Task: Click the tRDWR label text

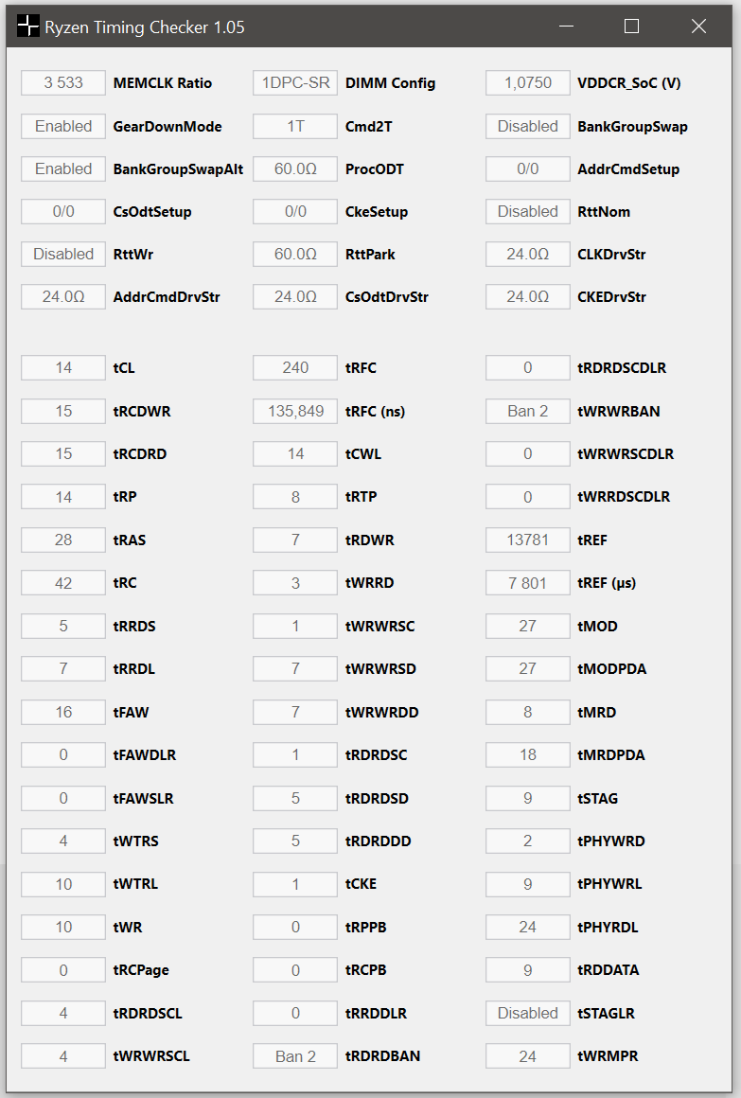Action: point(370,540)
